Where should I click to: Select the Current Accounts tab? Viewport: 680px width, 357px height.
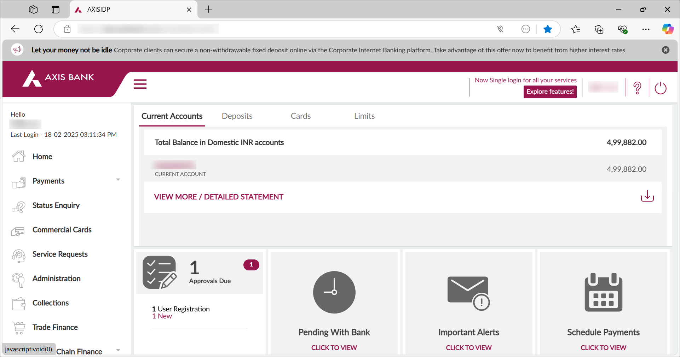[x=172, y=116]
